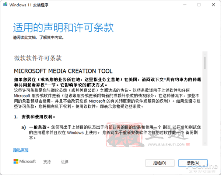The height and width of the screenshot is (175, 221).
Task: Click the Windows 11 setup title bar icon
Action: coord(6,4)
